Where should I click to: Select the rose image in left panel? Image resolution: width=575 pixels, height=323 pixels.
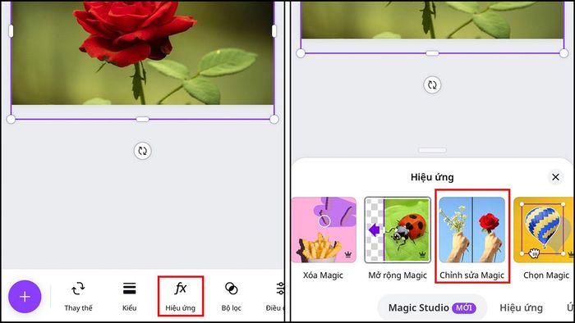pos(143,53)
